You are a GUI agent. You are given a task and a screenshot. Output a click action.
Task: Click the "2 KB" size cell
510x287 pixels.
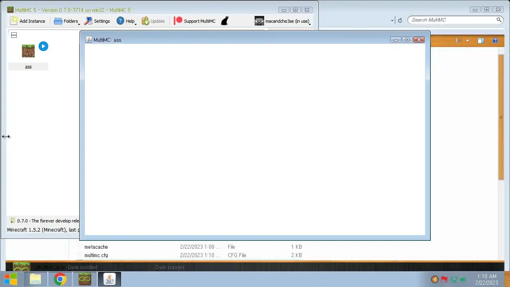(x=296, y=256)
